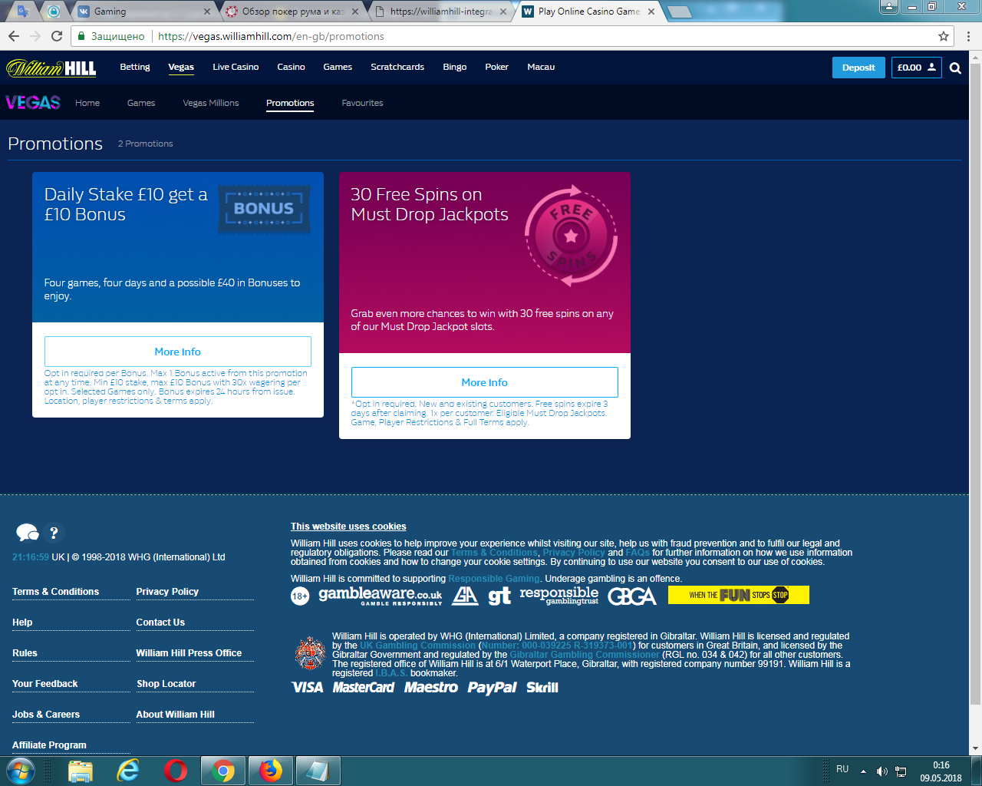Click the Skrill payment logo
The image size is (982, 786).
coord(542,687)
